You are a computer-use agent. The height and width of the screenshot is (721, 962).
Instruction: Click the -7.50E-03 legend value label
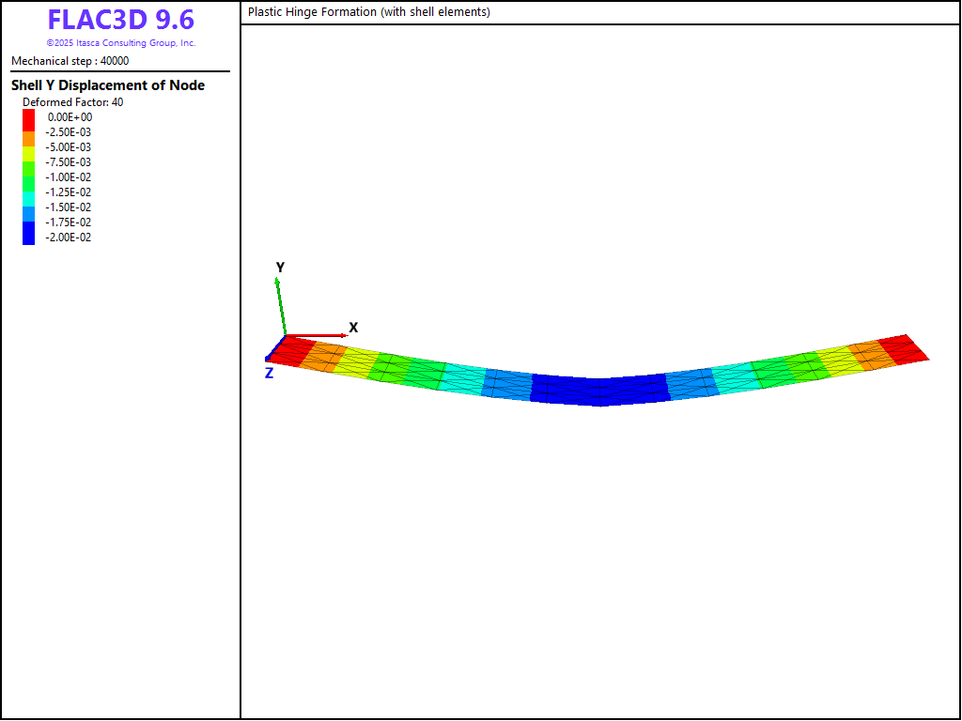tap(69, 162)
